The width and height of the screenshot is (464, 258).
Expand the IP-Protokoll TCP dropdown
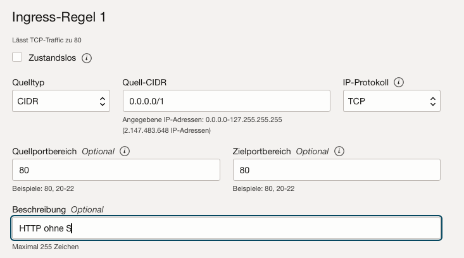(x=391, y=101)
